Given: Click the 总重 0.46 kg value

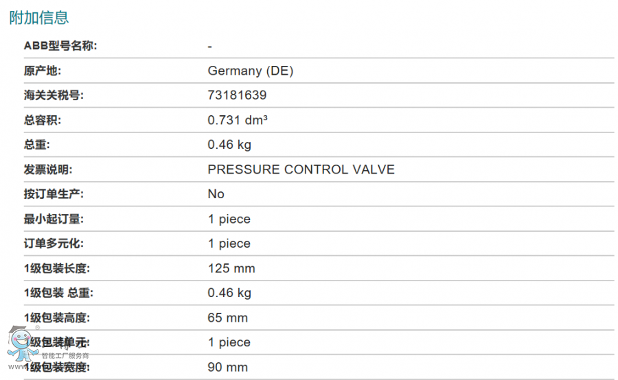Looking at the screenshot, I should 229,145.
